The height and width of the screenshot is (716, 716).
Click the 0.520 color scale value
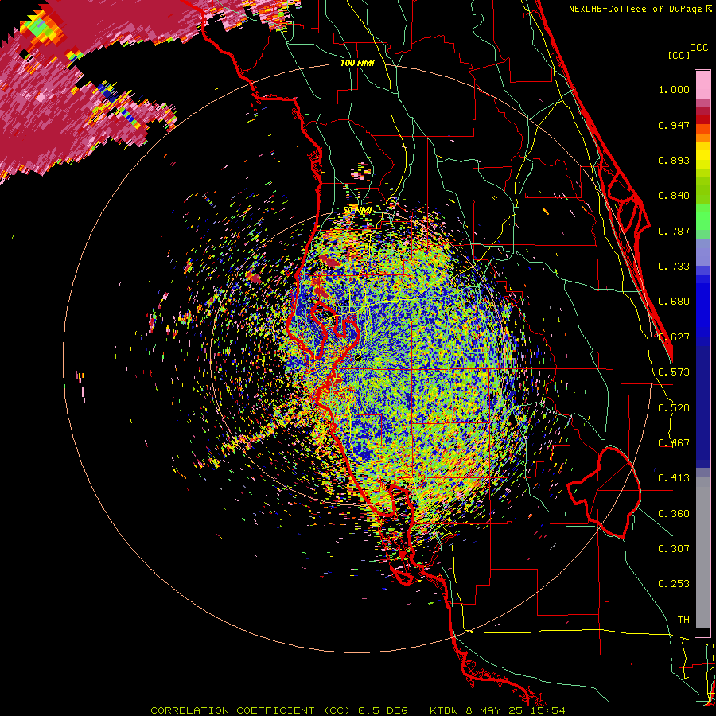pos(674,408)
